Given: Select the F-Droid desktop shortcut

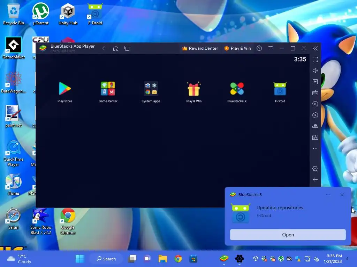Looking at the screenshot, I should coord(95,14).
